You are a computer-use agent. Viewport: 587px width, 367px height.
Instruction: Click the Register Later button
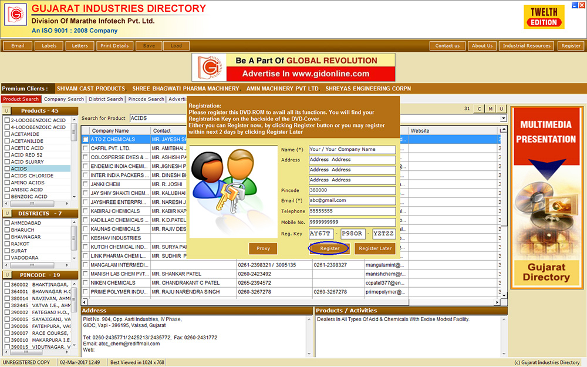click(375, 248)
